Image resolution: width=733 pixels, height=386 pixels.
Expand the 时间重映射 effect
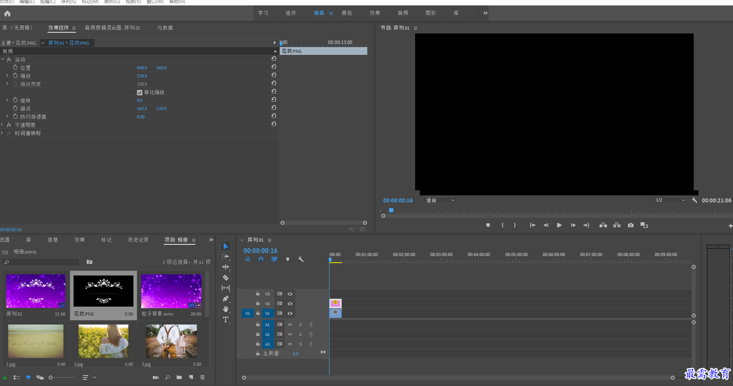[x=2, y=133]
